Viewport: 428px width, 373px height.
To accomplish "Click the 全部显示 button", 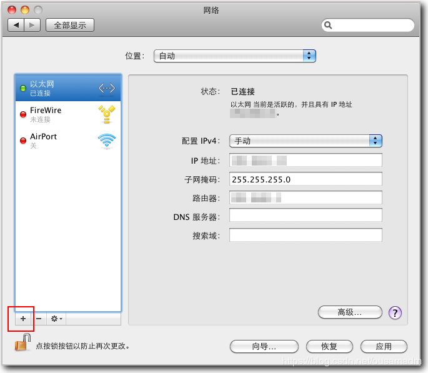I will coord(69,25).
